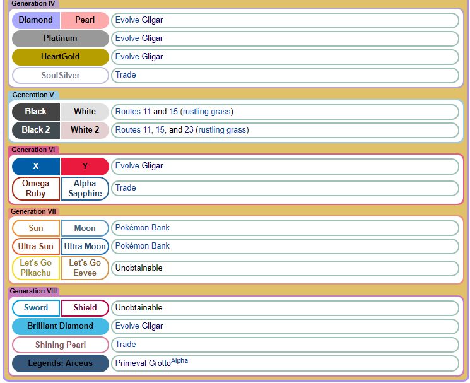Image resolution: width=470 pixels, height=383 pixels.
Task: Click the Alpha superscript link
Action: (x=179, y=360)
